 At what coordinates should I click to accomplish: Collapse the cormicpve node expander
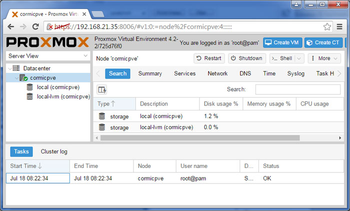(16, 78)
